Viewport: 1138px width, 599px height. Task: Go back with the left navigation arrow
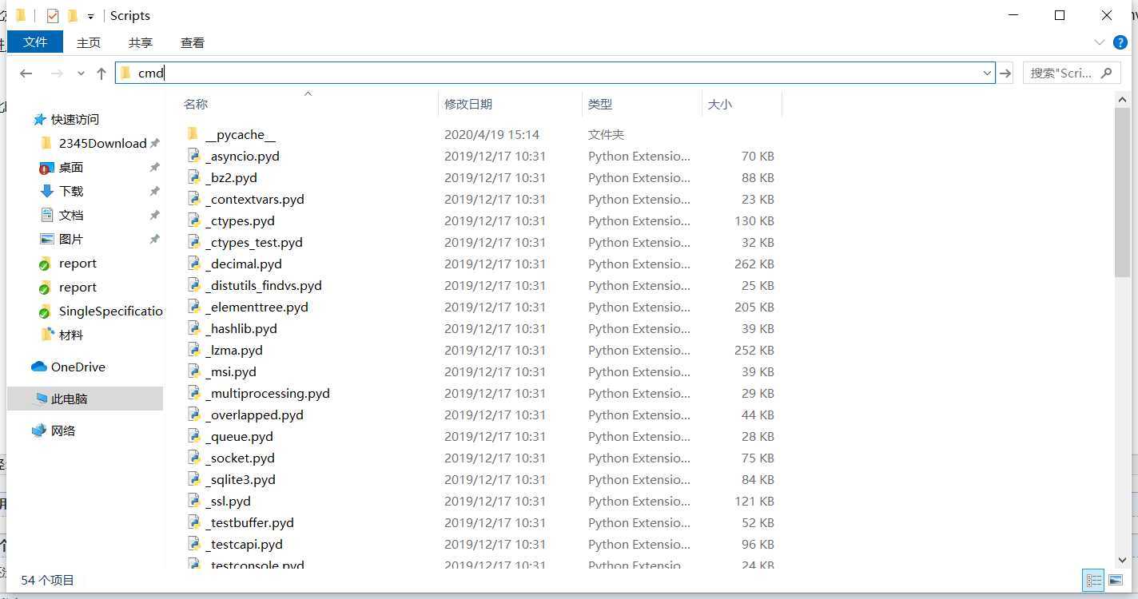[26, 73]
